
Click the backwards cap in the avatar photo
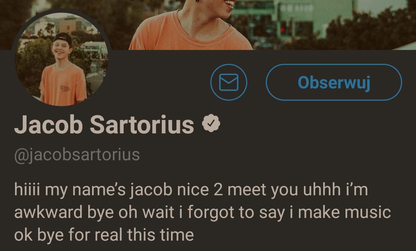(64, 38)
